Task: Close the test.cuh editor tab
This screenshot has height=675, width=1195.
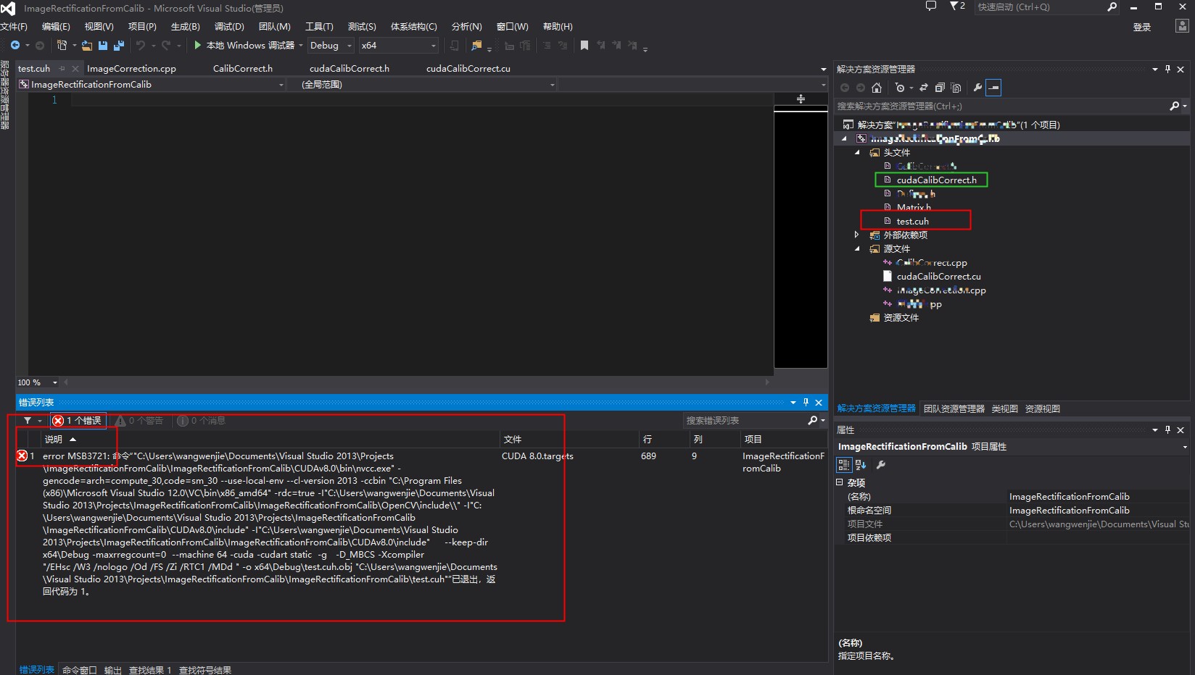Action: [75, 69]
